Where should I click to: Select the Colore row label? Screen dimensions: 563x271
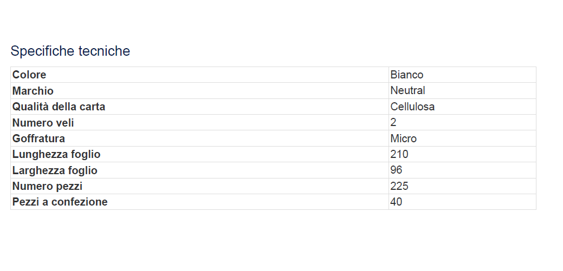coord(29,75)
